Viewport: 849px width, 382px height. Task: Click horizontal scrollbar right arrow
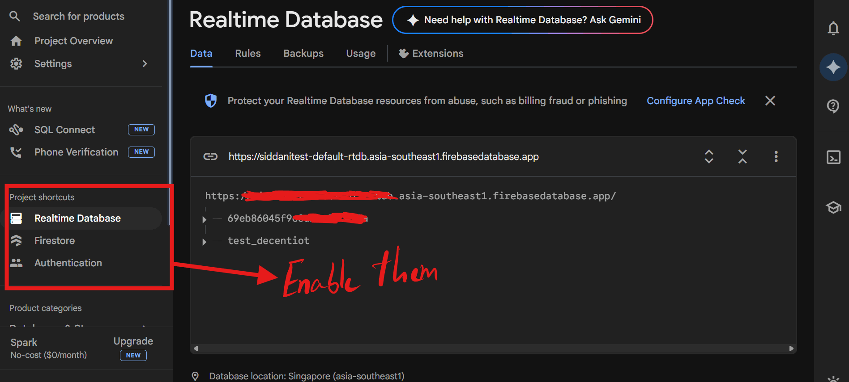(x=791, y=348)
